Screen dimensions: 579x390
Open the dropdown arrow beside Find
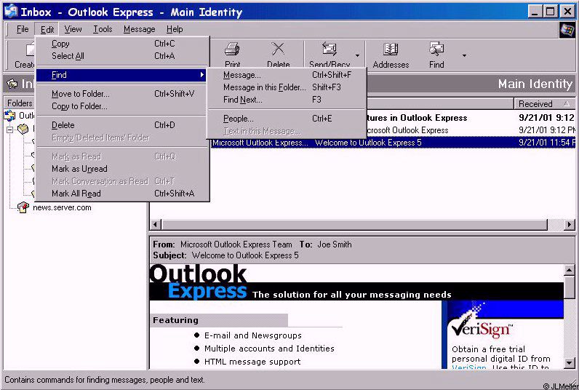tap(464, 56)
